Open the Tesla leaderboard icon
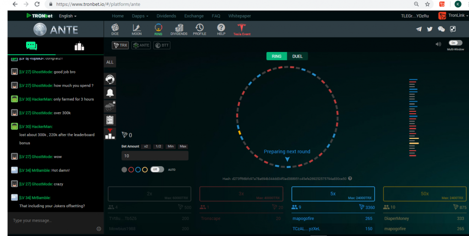Screen dimensions: 469x236 (110, 134)
